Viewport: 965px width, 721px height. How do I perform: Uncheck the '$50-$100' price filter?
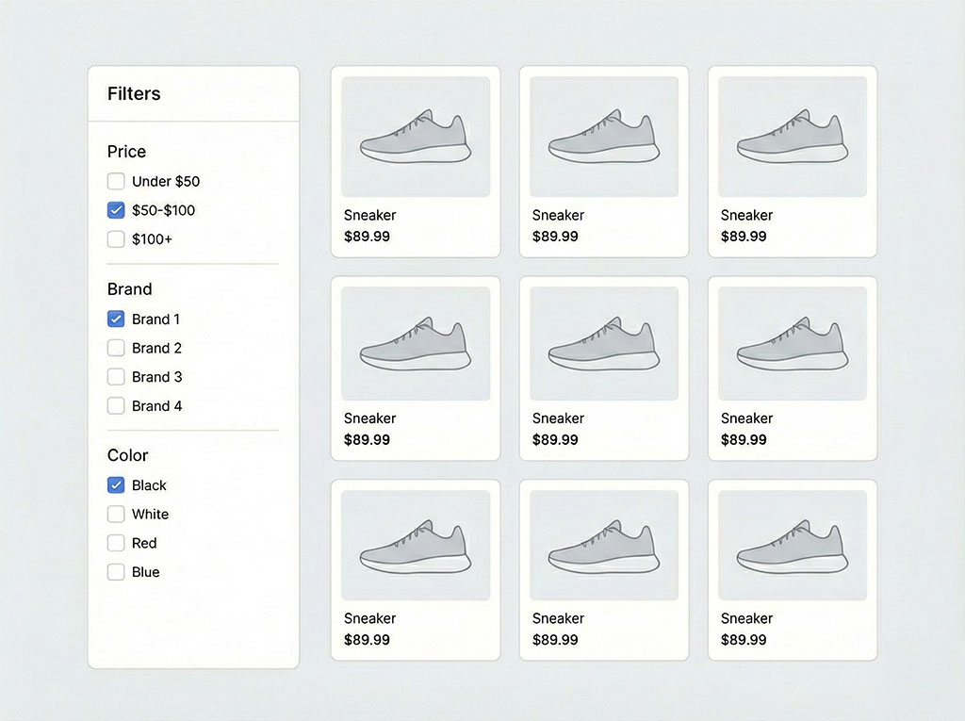click(116, 210)
